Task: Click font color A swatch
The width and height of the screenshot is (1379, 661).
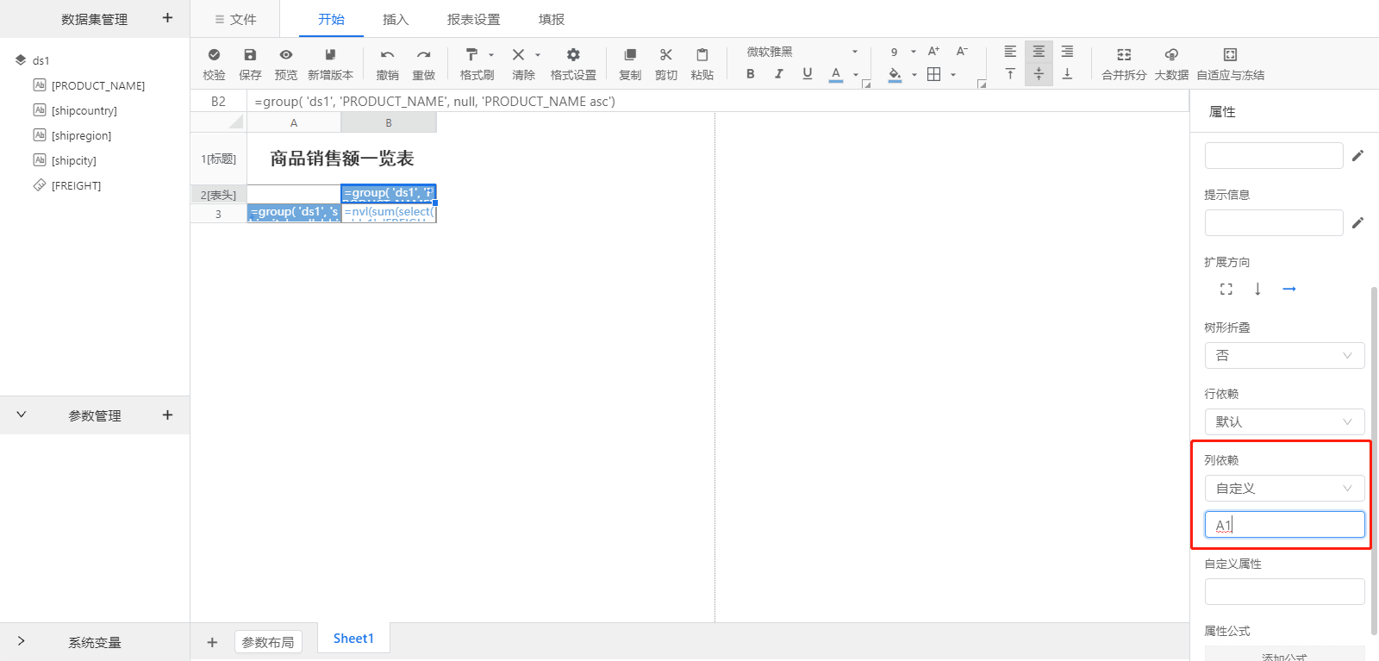Action: click(x=836, y=74)
